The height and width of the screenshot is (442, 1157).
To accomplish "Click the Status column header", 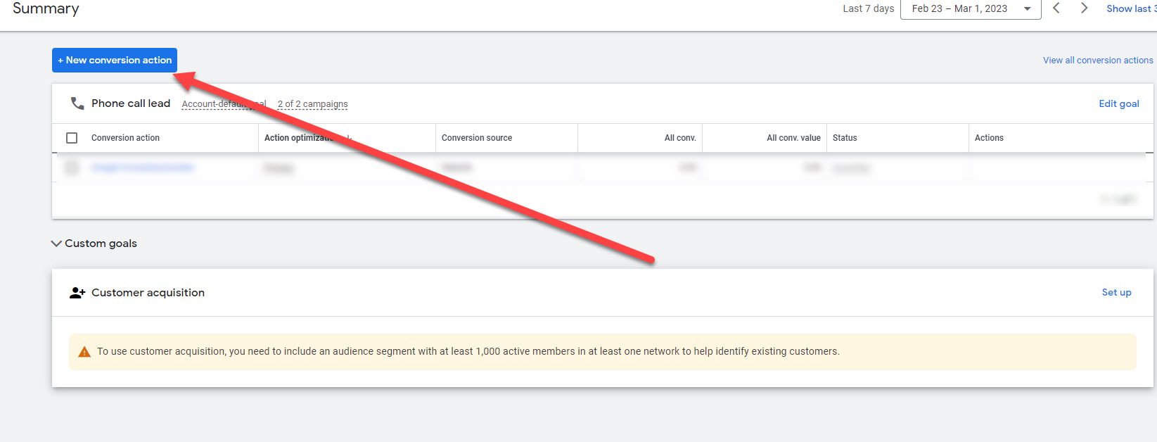I will 845,138.
